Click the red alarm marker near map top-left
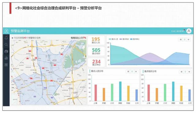Image resolution: width=196 pixels, height=113 pixels. [30, 51]
